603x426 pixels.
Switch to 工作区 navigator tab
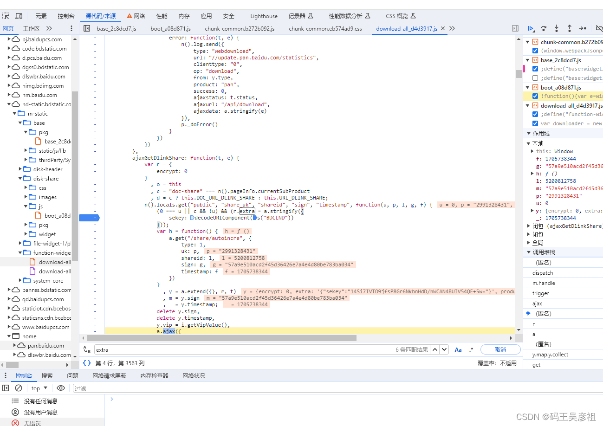click(32, 28)
